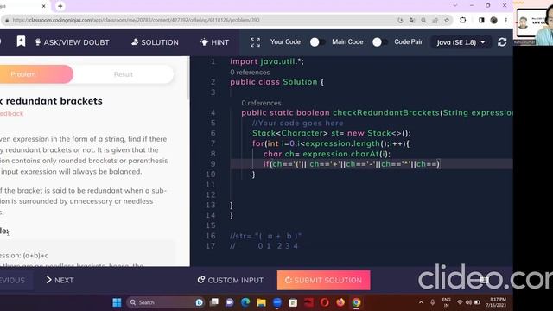Click the share page icon in address bar
Viewport: 553px width, 311px height.
435,21
